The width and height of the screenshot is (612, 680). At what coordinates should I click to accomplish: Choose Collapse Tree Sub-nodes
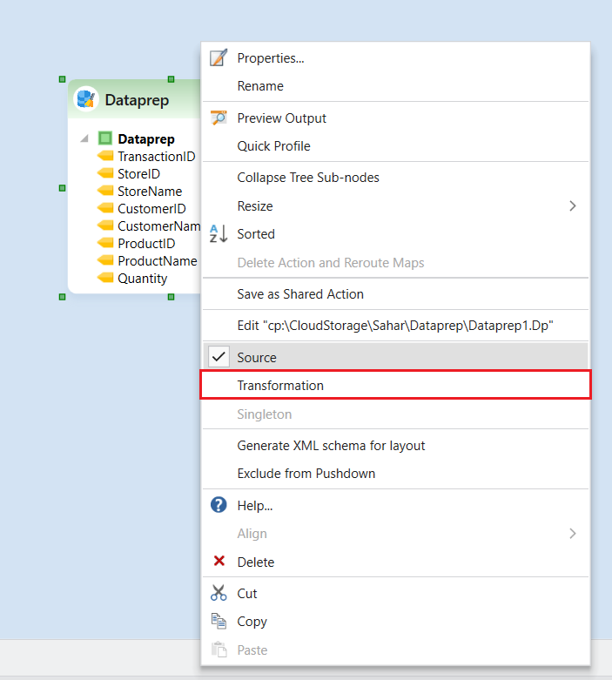[308, 178]
